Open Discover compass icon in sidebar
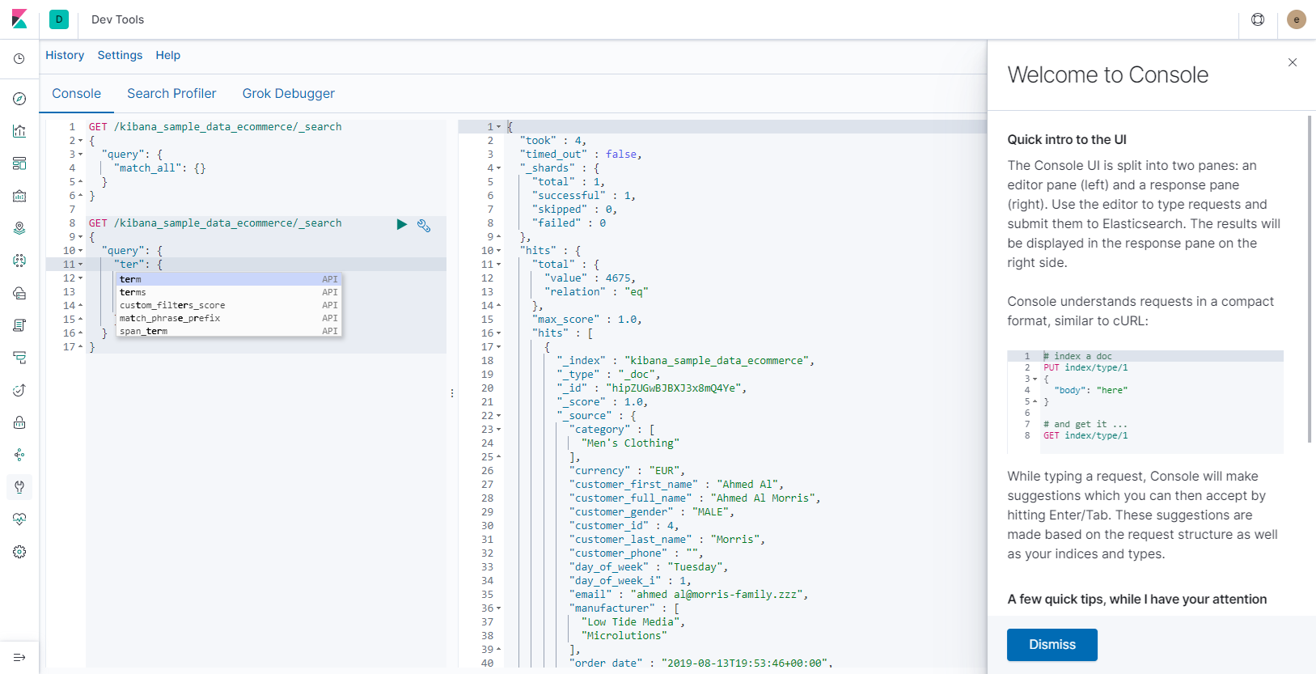The height and width of the screenshot is (674, 1316). [19, 99]
